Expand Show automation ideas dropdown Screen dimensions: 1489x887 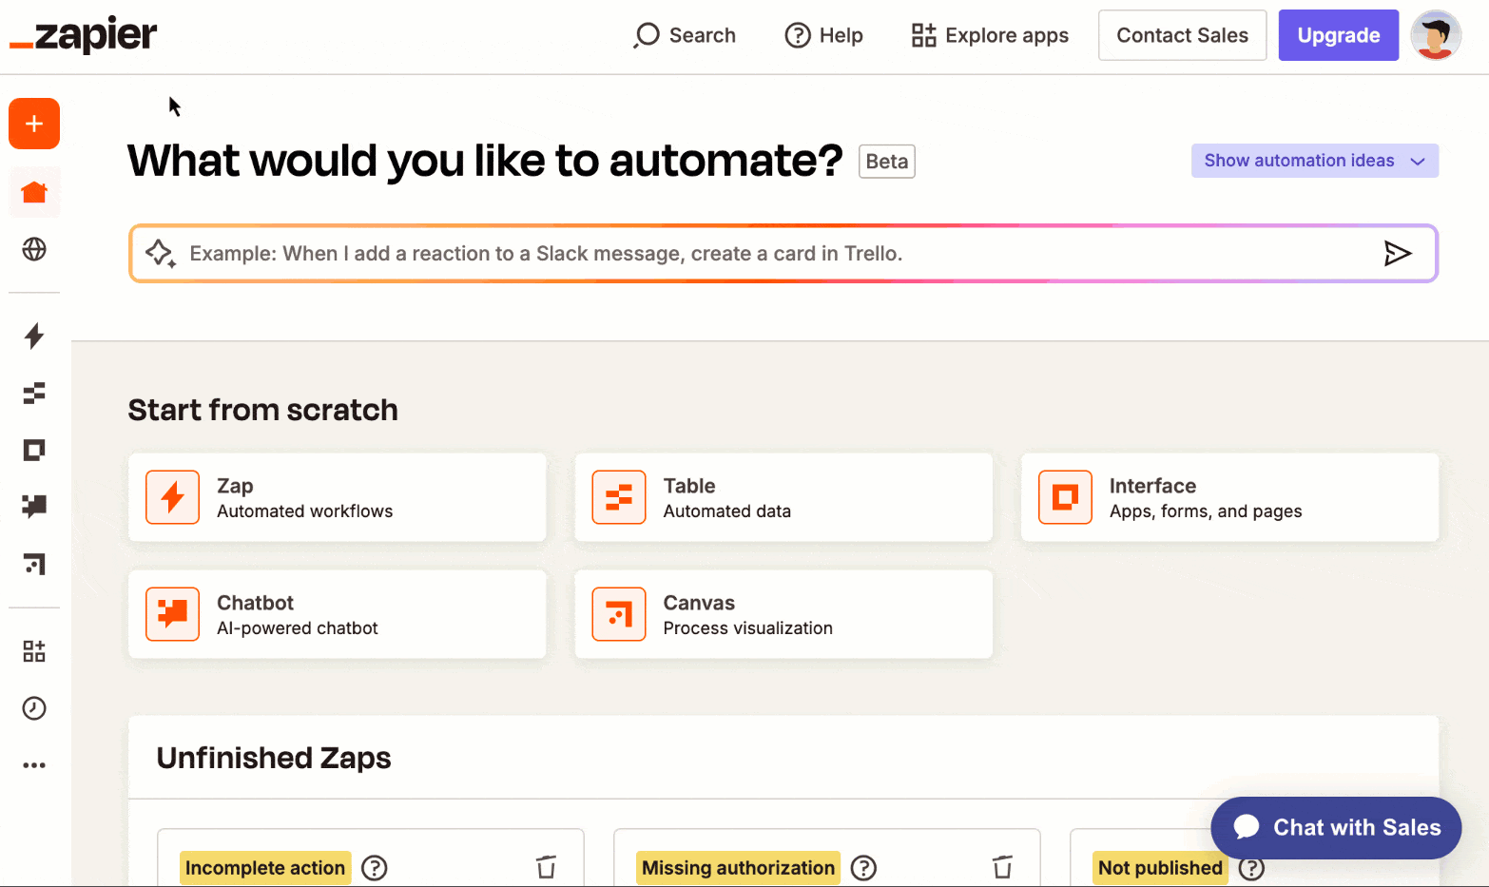(x=1314, y=161)
